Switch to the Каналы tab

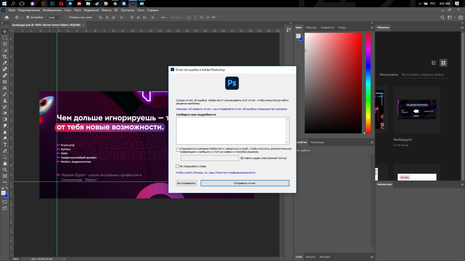click(310, 257)
